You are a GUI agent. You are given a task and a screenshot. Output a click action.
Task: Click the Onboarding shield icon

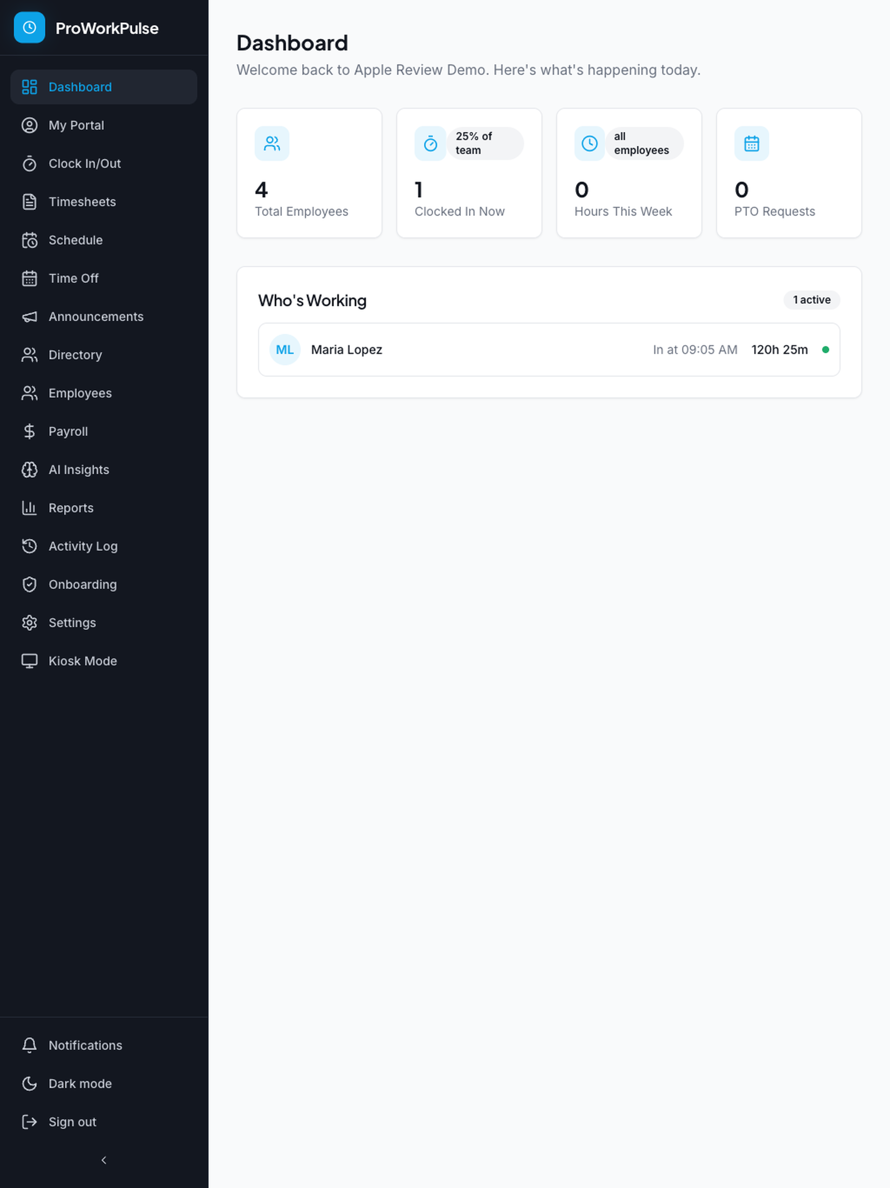(x=30, y=584)
